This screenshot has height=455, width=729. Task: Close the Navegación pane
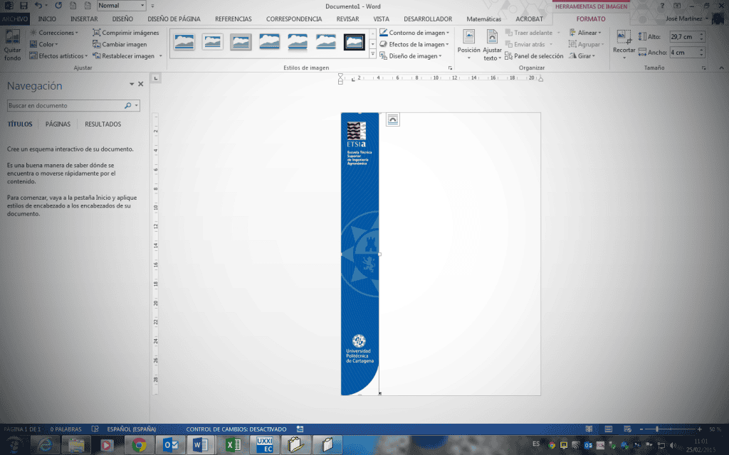click(x=141, y=84)
